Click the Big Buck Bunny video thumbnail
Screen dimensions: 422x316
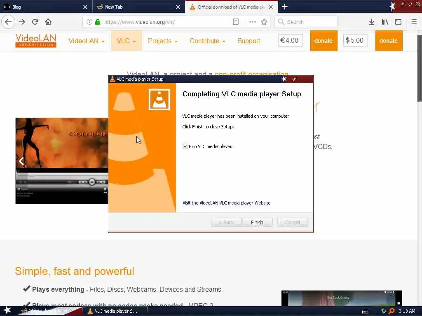(x=342, y=298)
